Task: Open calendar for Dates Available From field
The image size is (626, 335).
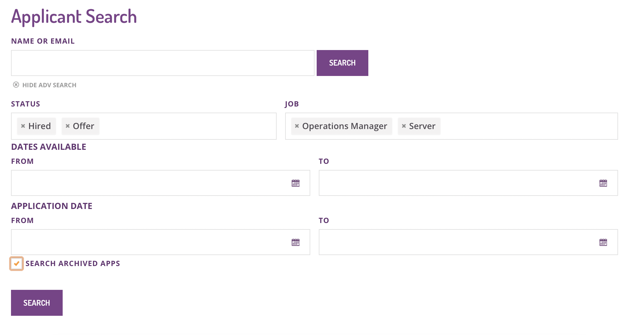Action: pyautogui.click(x=295, y=183)
